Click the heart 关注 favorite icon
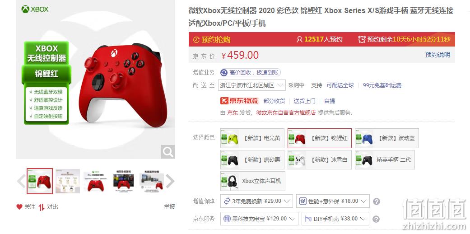Screen dimensions: 470x234 (19, 207)
